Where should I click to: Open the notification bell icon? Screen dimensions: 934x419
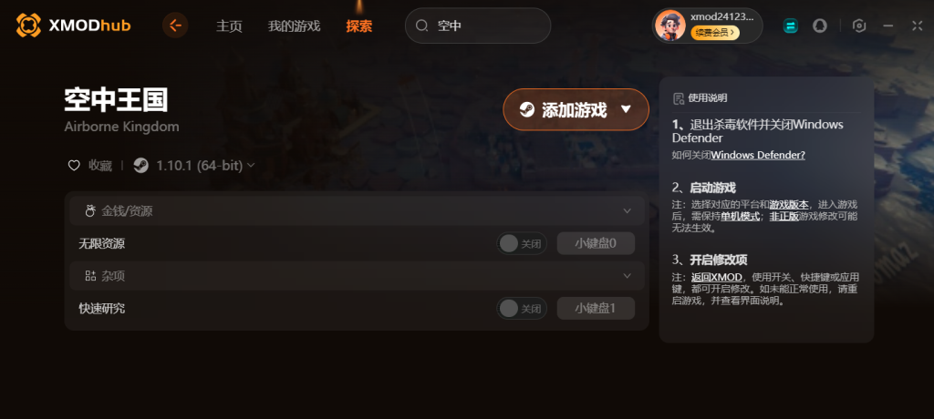tap(820, 26)
